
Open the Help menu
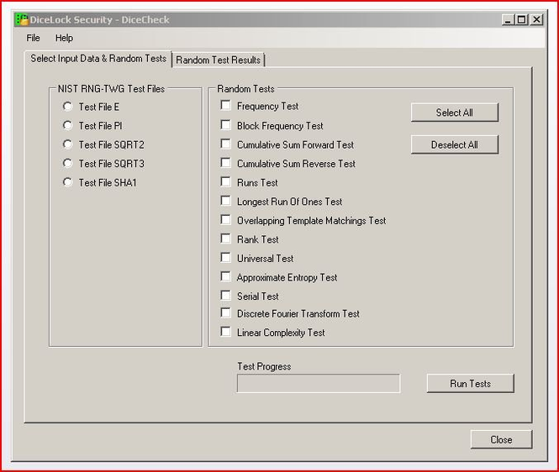click(64, 38)
